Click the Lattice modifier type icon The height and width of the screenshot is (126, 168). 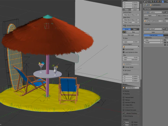pyautogui.click(x=148, y=12)
